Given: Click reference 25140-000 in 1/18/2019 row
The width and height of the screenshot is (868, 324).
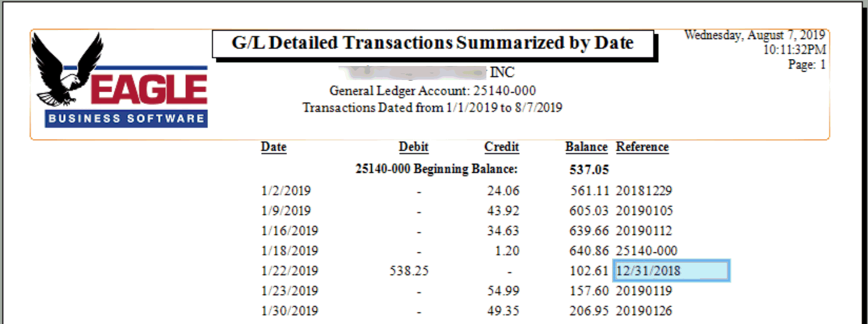Looking at the screenshot, I should (x=646, y=251).
